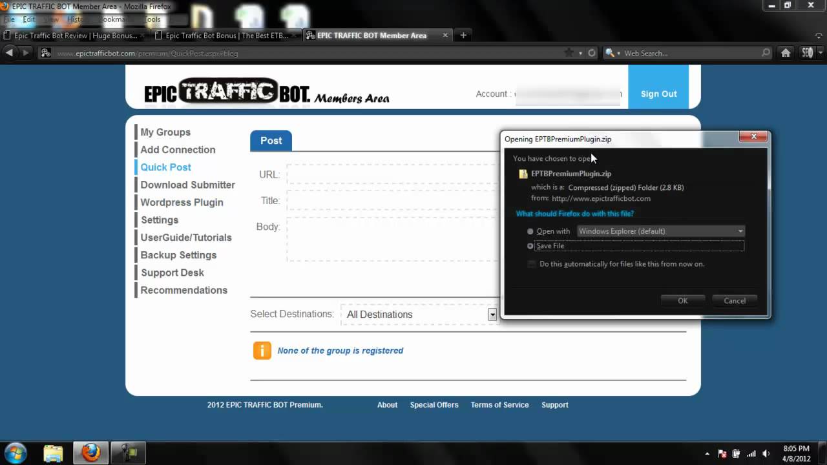The width and height of the screenshot is (827, 465).
Task: Reload the page with the refresh icon
Action: [x=592, y=53]
